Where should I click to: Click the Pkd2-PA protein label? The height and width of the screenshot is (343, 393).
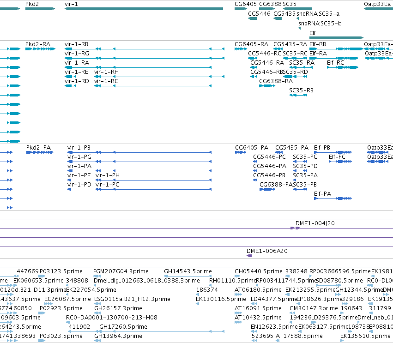39,148
